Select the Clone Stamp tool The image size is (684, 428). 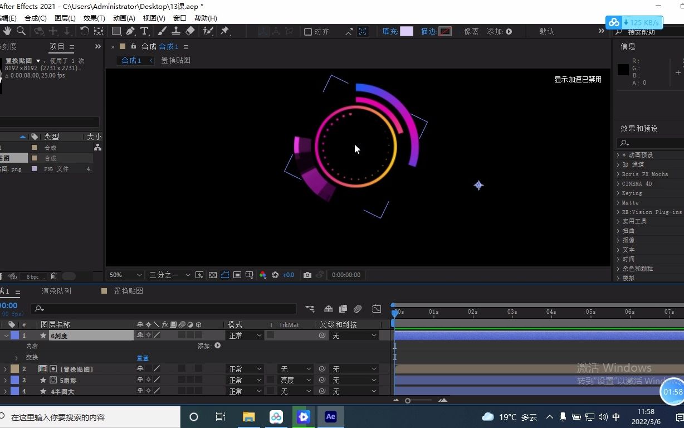pyautogui.click(x=177, y=31)
